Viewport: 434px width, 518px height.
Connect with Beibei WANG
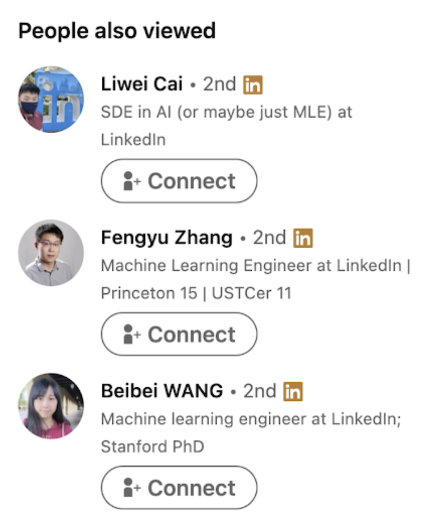[179, 488]
